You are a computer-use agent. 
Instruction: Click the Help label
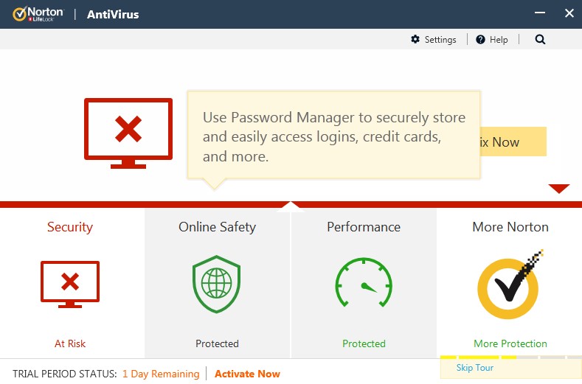click(x=499, y=39)
